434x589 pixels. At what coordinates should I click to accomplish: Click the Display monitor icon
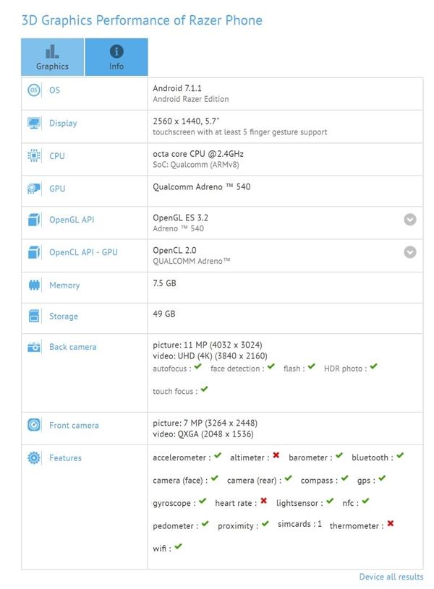[x=34, y=124]
